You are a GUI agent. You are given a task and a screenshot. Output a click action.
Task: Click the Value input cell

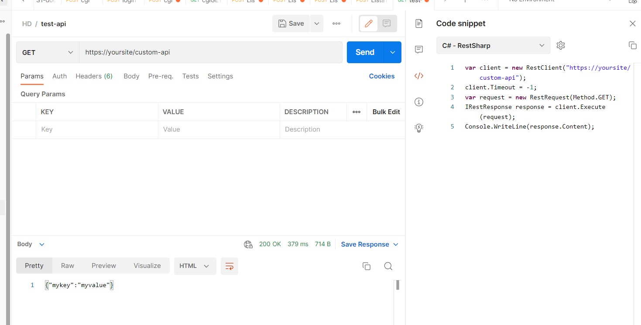pyautogui.click(x=219, y=129)
